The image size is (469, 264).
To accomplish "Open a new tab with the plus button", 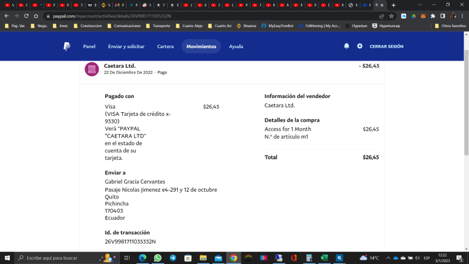I will point(394,5).
